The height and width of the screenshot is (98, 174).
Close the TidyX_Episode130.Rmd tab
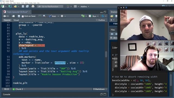click(x=29, y=12)
